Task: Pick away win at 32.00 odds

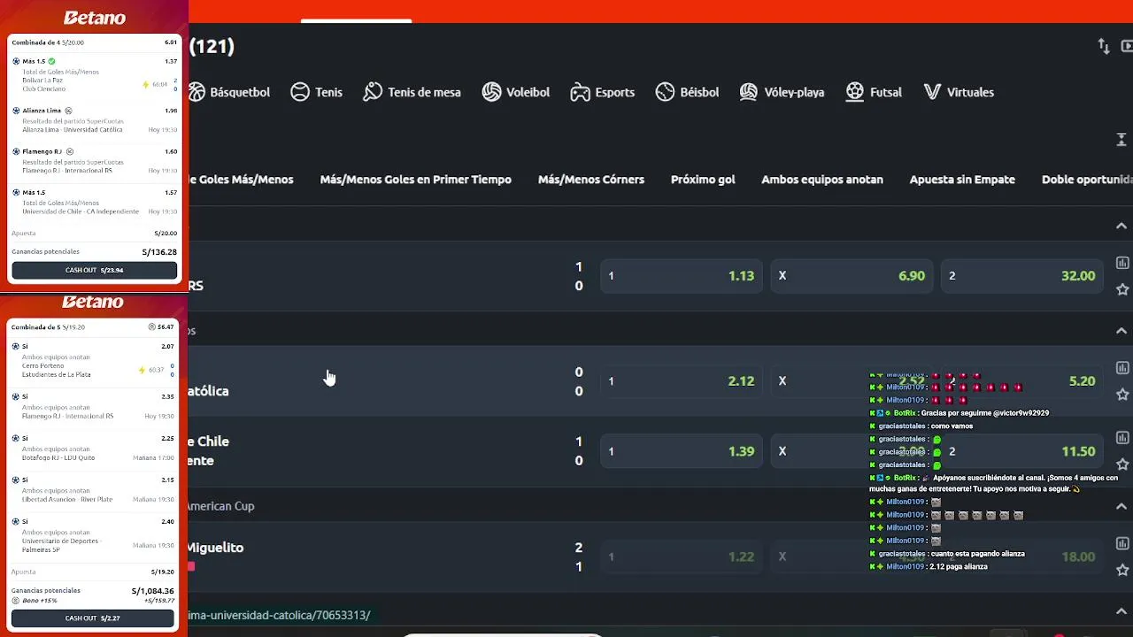Action: click(1022, 276)
